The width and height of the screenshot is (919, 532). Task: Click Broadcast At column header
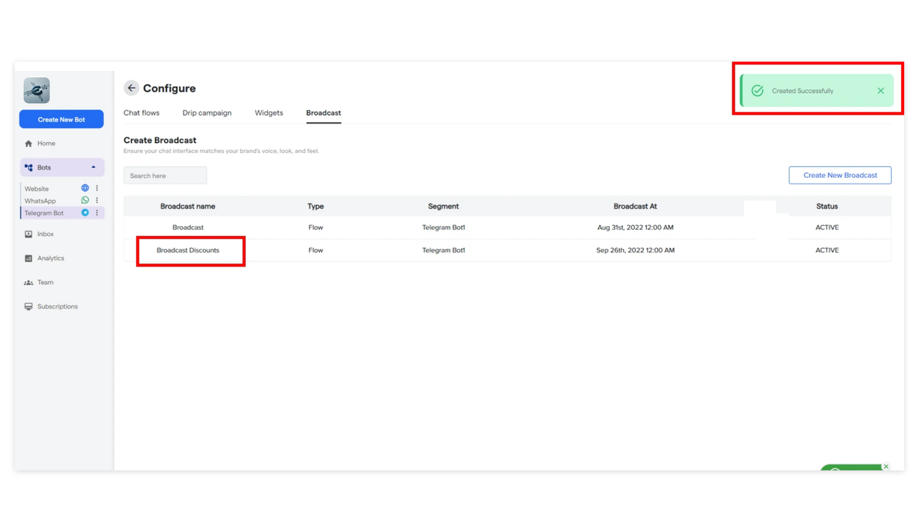point(635,206)
